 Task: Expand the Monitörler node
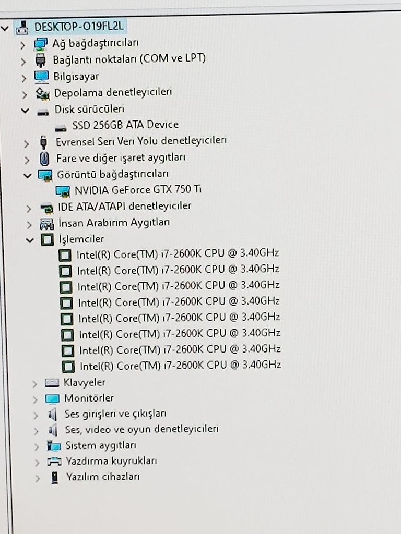click(x=35, y=399)
